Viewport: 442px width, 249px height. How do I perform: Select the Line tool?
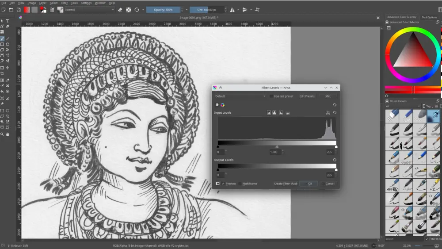pyautogui.click(x=8, y=38)
